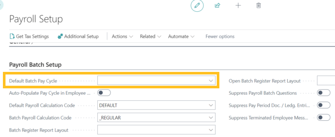Screen dimensions: 335x137
Task: Open Batch Register Report Layout dropdown
Action: point(211,130)
